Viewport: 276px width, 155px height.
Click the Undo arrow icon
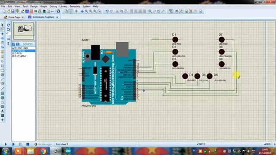click(x=107, y=11)
